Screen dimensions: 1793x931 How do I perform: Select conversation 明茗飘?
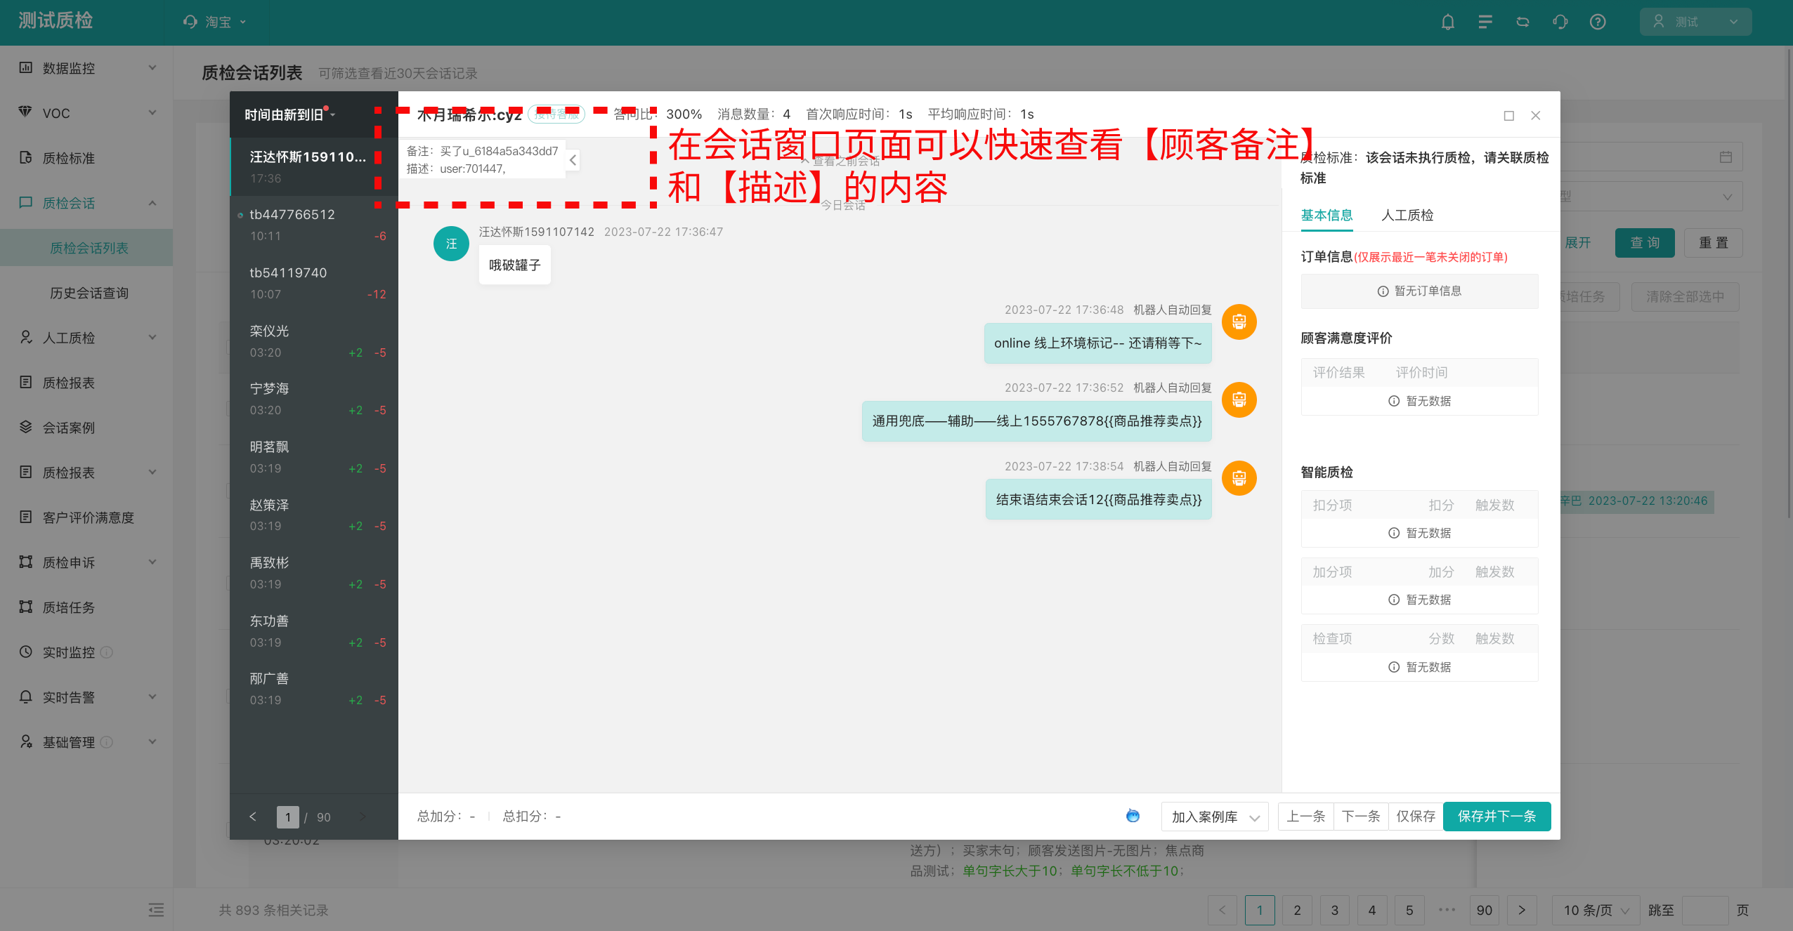(314, 457)
